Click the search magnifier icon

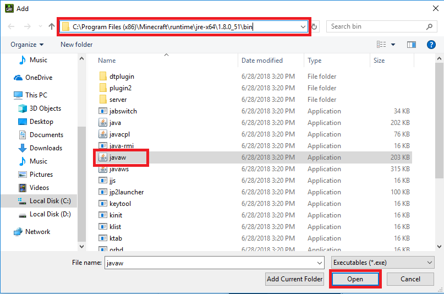(x=429, y=26)
